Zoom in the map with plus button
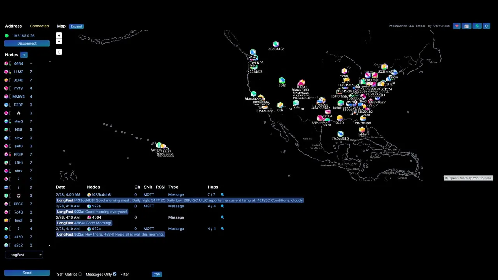Viewport: 498px width, 280px height. point(59,36)
